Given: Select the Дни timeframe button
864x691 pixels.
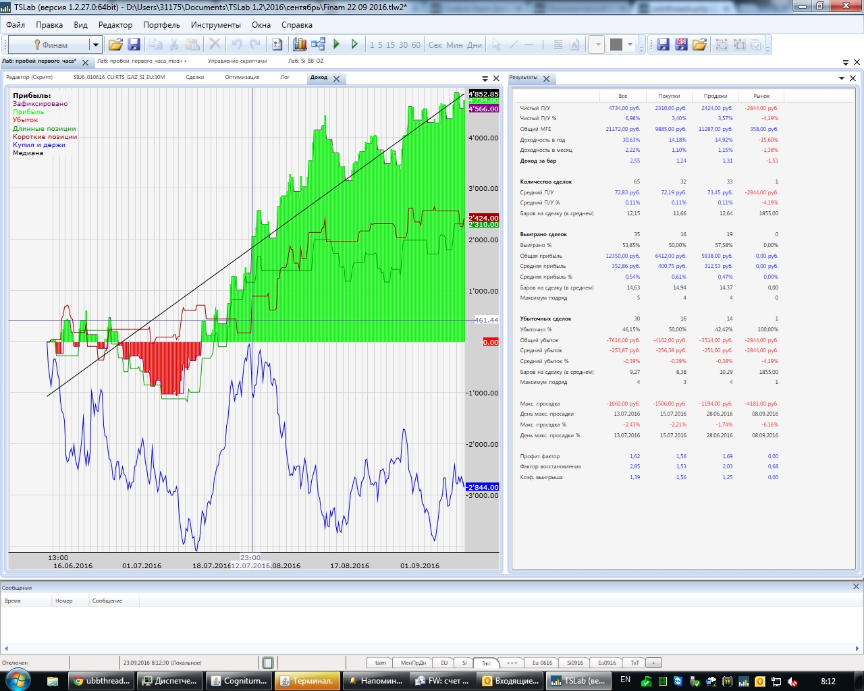Looking at the screenshot, I should [x=475, y=45].
